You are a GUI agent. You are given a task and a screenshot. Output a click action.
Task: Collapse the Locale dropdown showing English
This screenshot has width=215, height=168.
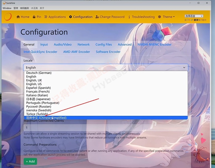pyautogui.click(x=106, y=67)
